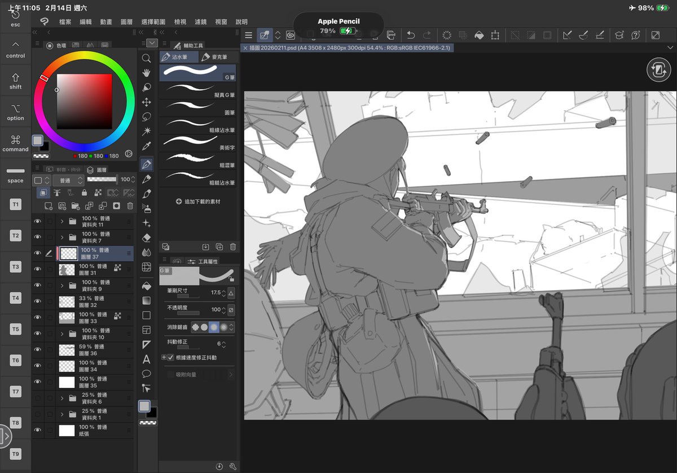Click the Fill icon in command bar
Image resolution: width=677 pixels, height=473 pixels.
click(478, 35)
